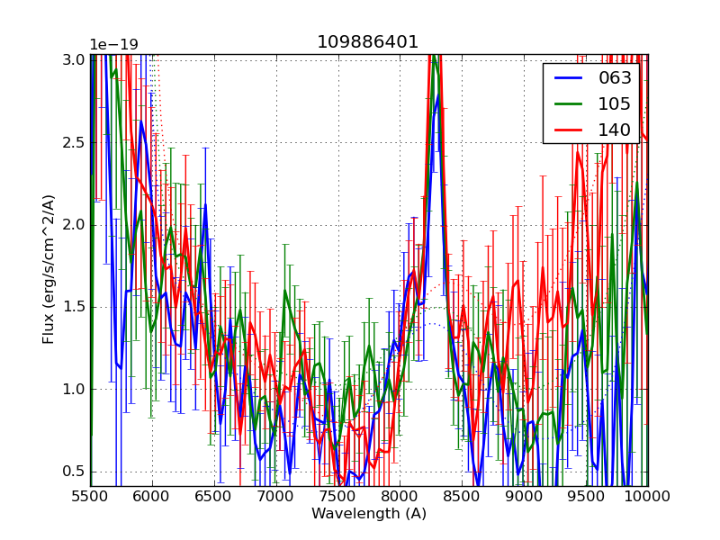720x540 pixels.
Task: Click the 7500 x-axis tick label
Action: tap(337, 496)
